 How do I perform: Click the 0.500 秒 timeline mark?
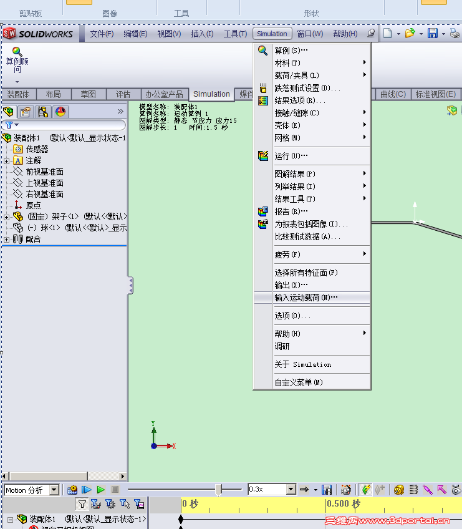click(x=344, y=503)
